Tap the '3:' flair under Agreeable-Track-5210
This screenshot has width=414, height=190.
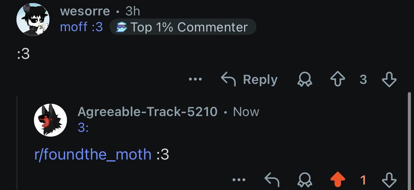[83, 128]
